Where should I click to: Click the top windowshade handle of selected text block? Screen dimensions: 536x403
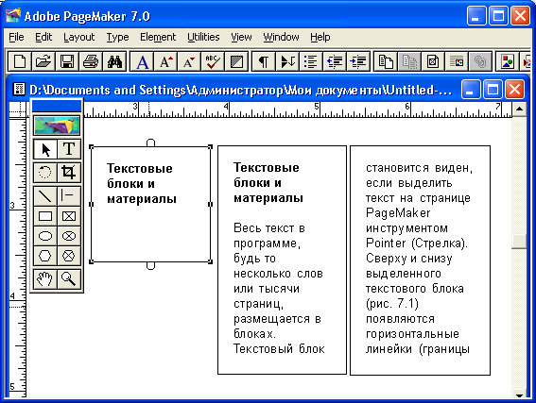150,143
